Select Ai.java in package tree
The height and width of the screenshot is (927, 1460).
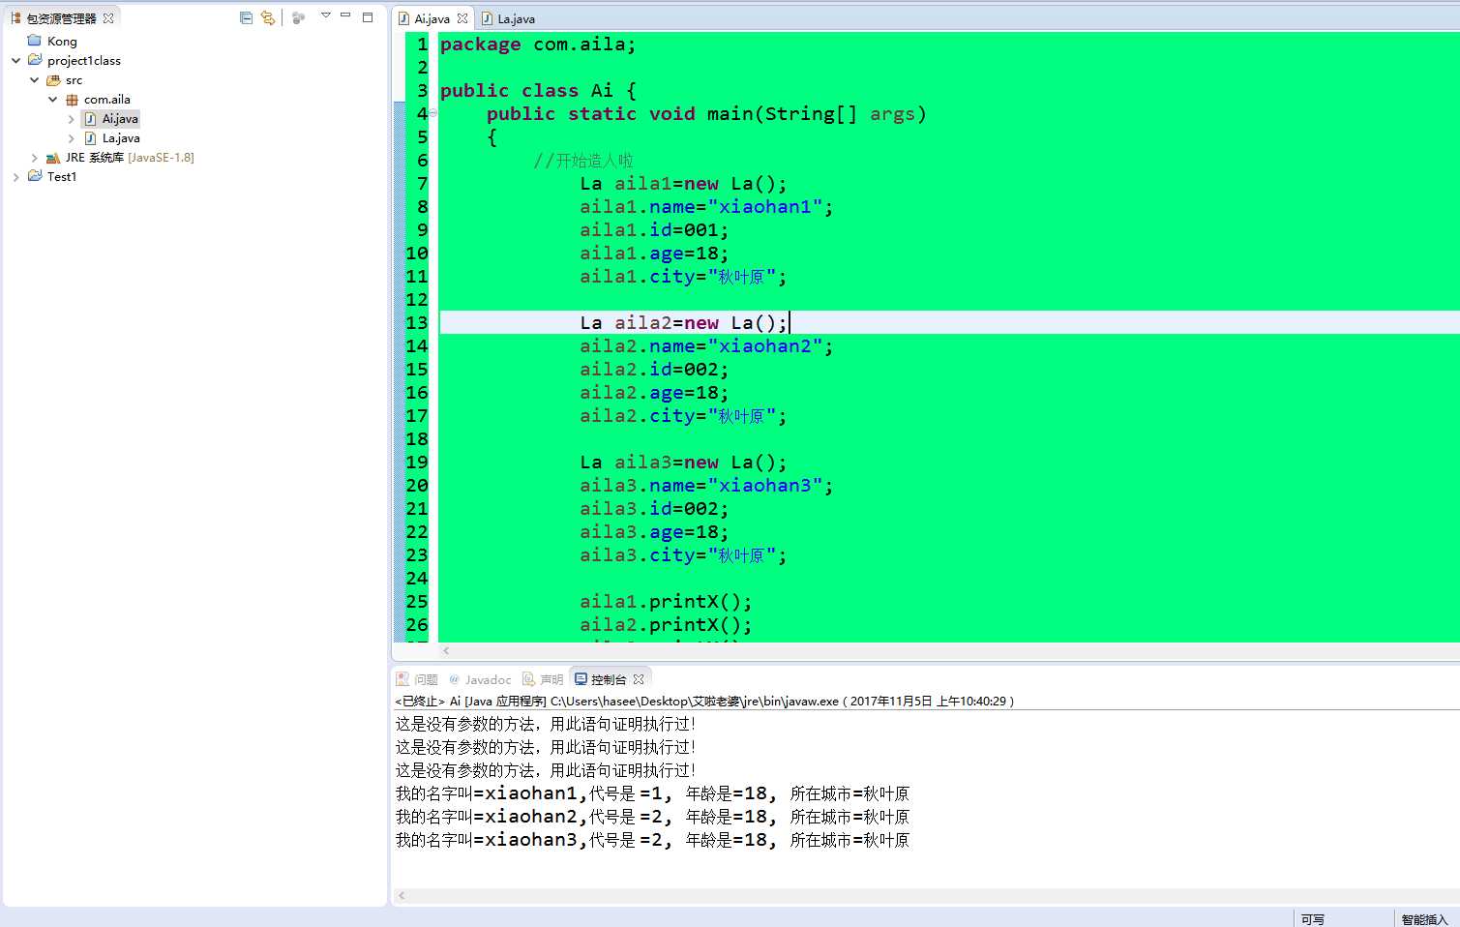coord(120,118)
